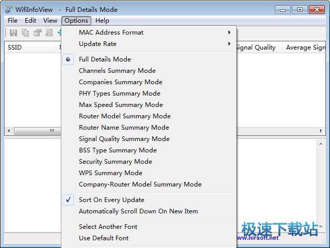Choose Max Speed Summary Mode

click(x=149, y=105)
